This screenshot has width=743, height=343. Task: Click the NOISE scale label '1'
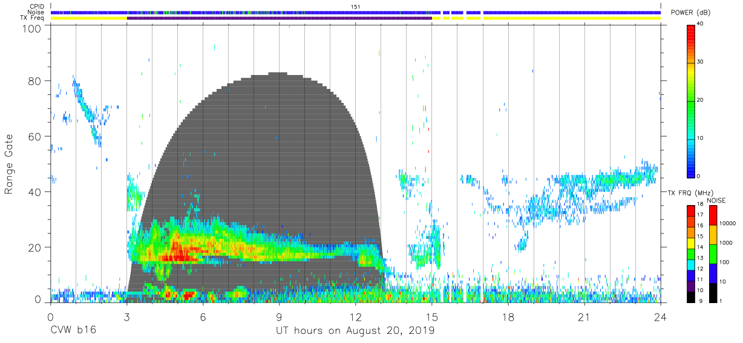tap(721, 301)
